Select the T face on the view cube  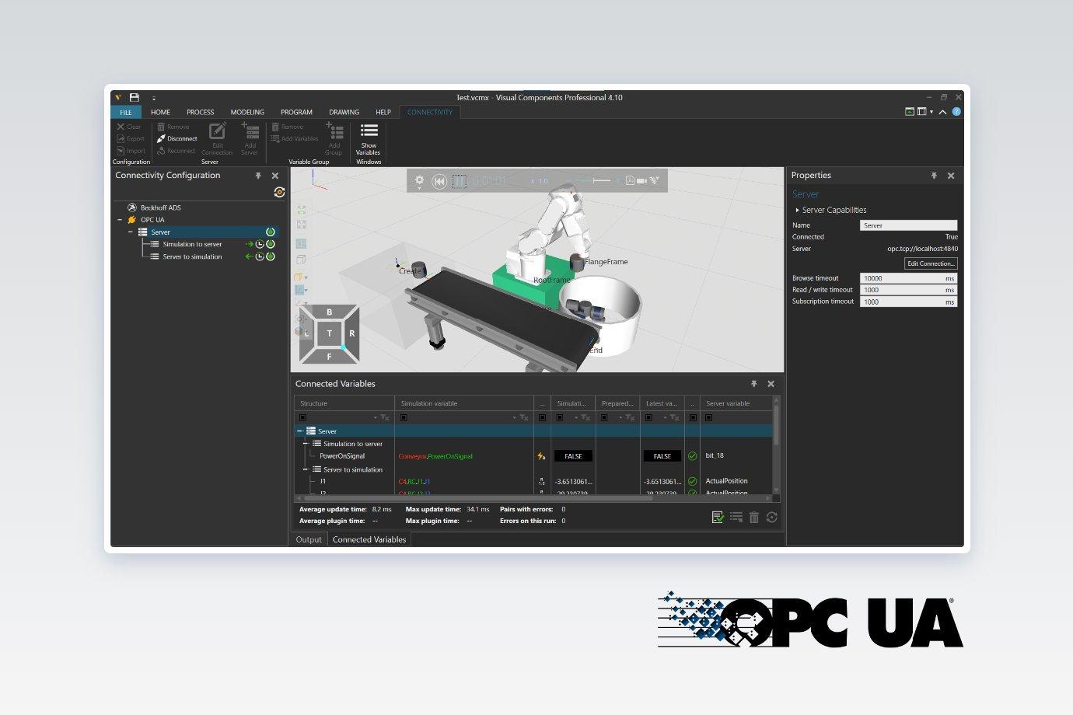(x=329, y=333)
